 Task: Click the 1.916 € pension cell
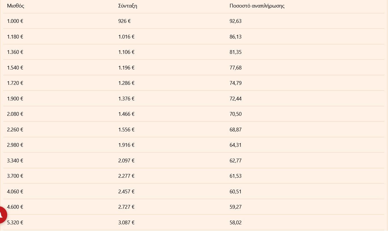click(126, 145)
